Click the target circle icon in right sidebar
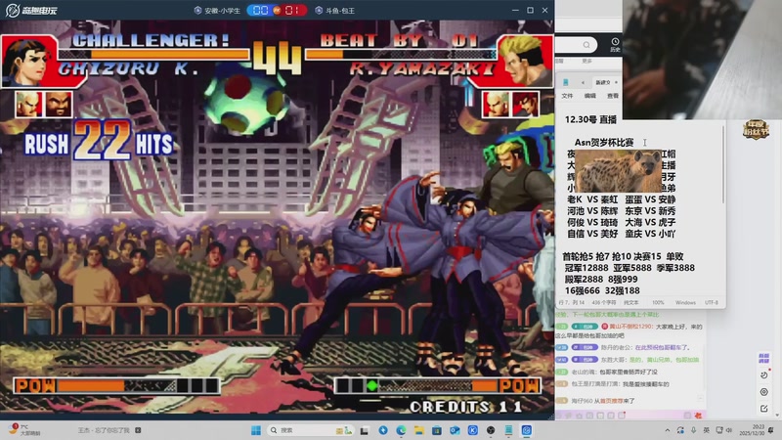This screenshot has height=440, width=782. pyautogui.click(x=764, y=392)
